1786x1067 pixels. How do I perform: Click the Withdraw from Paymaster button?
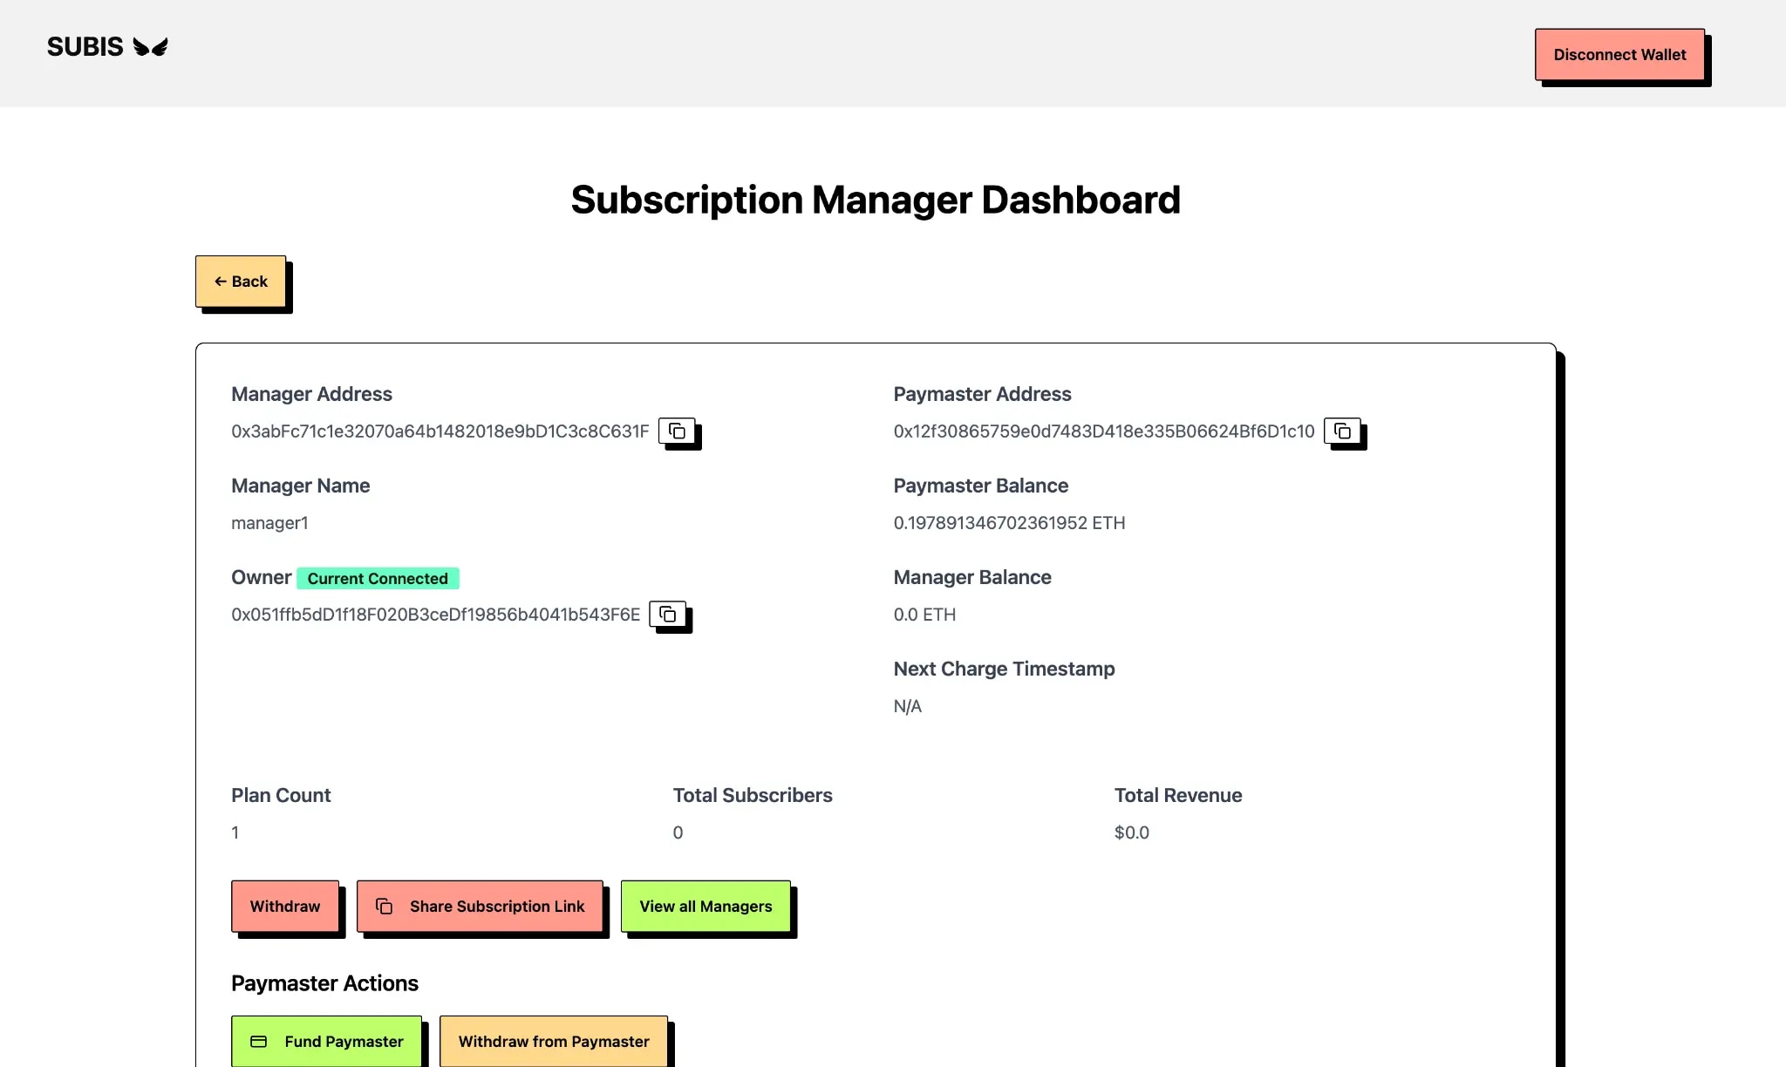554,1042
